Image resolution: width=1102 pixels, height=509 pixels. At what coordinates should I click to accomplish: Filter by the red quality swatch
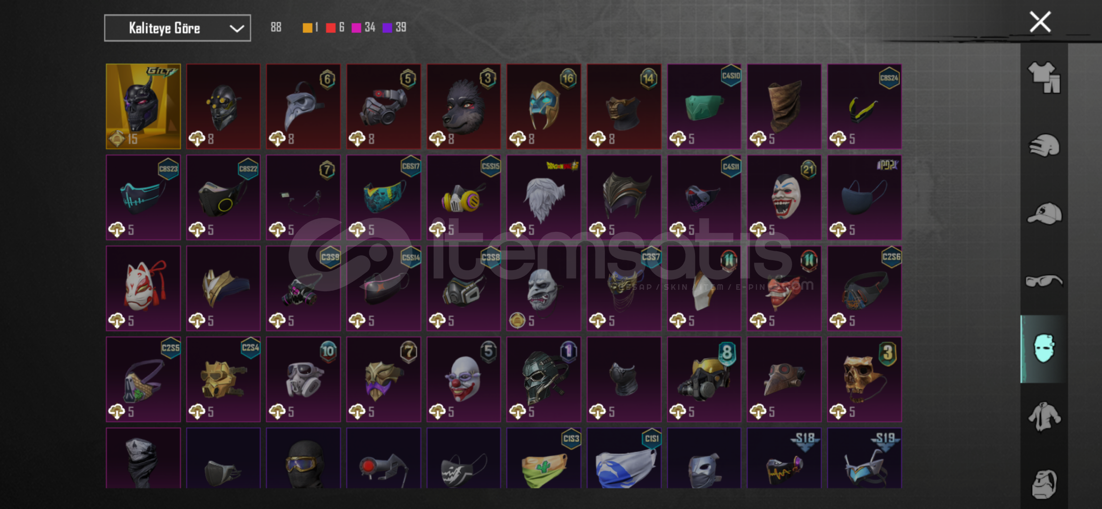pyautogui.click(x=331, y=28)
